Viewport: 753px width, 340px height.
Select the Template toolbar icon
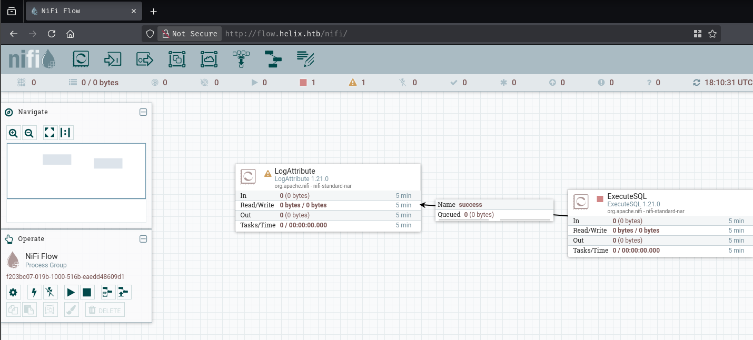pyautogui.click(x=273, y=59)
